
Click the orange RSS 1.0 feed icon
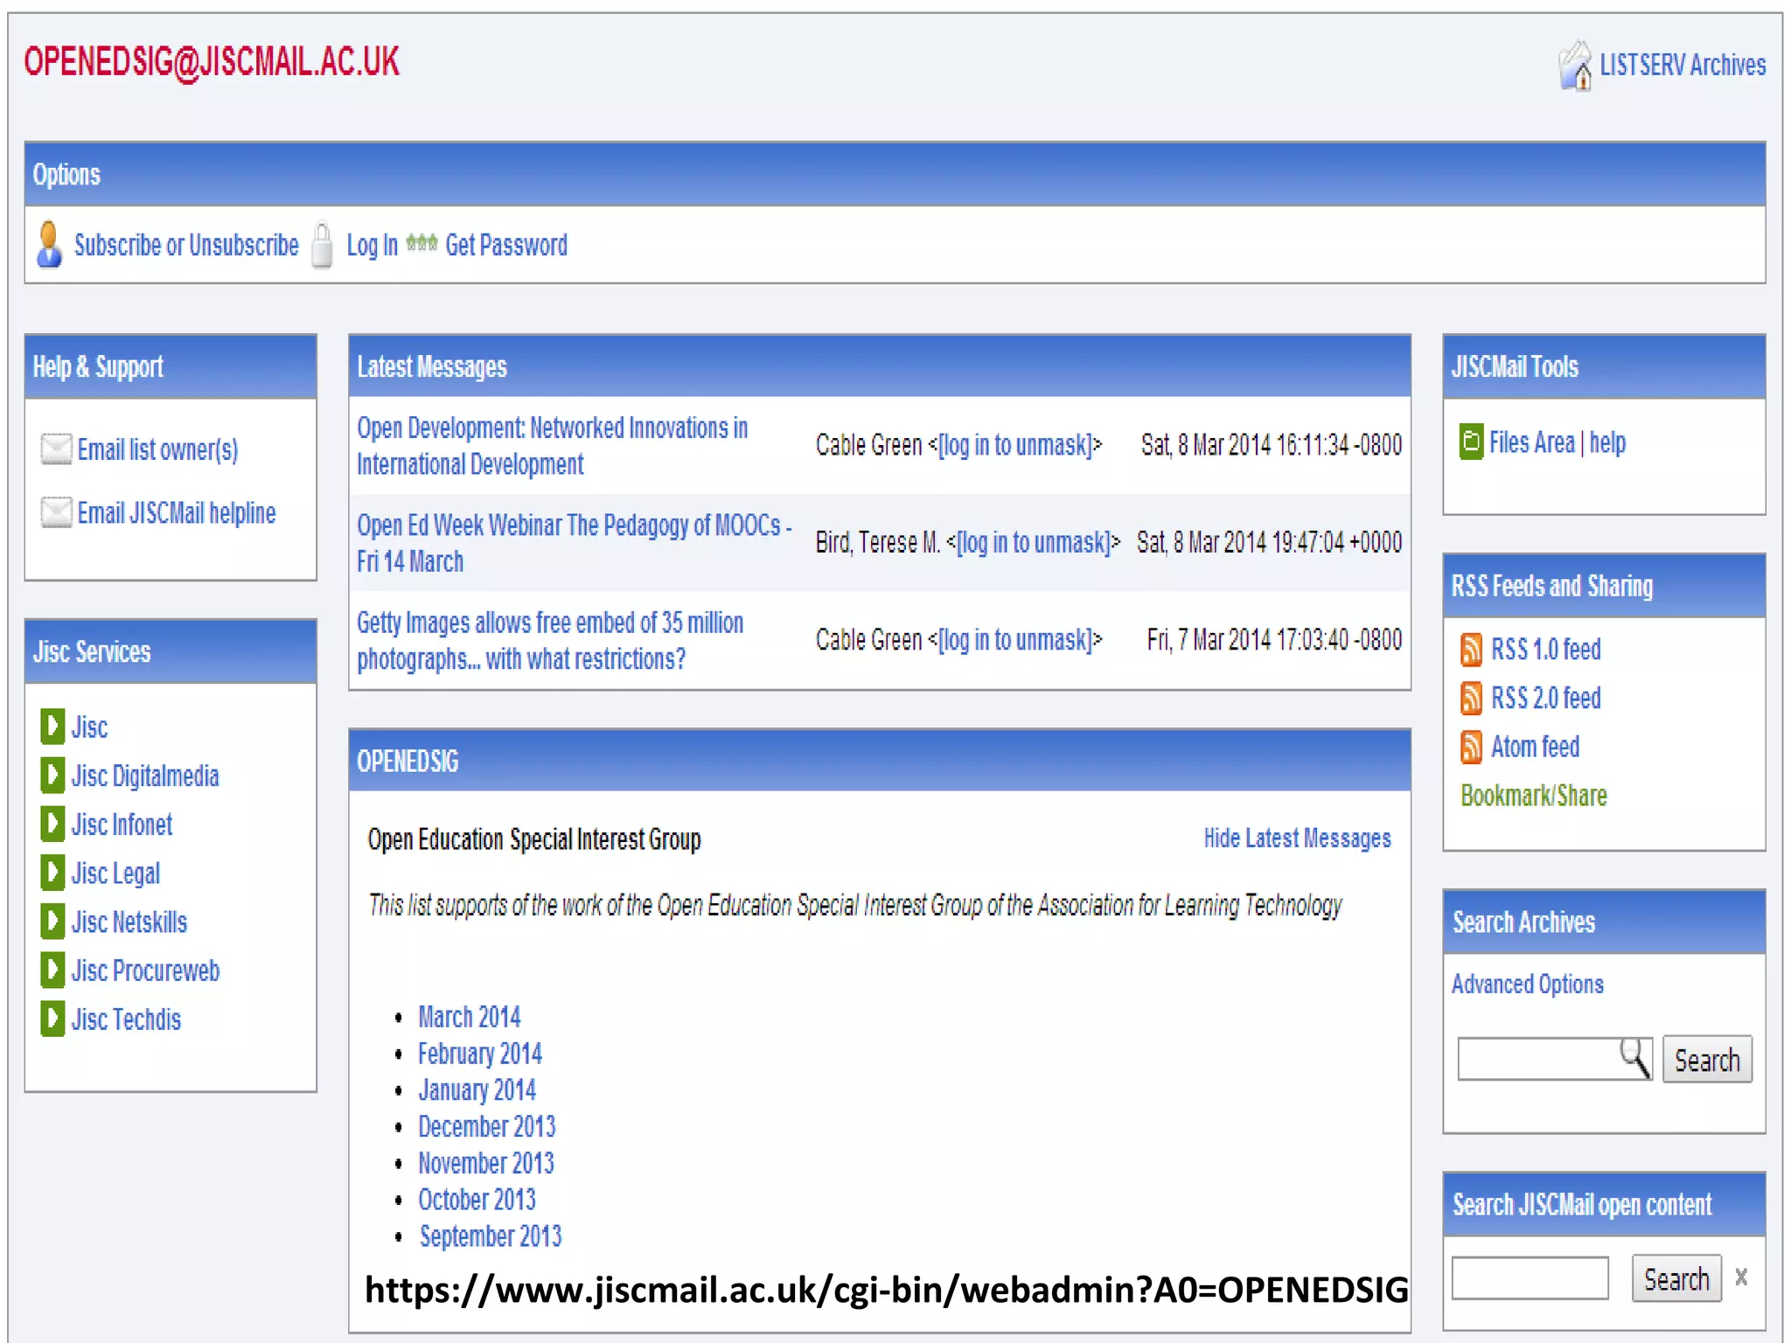1471,650
